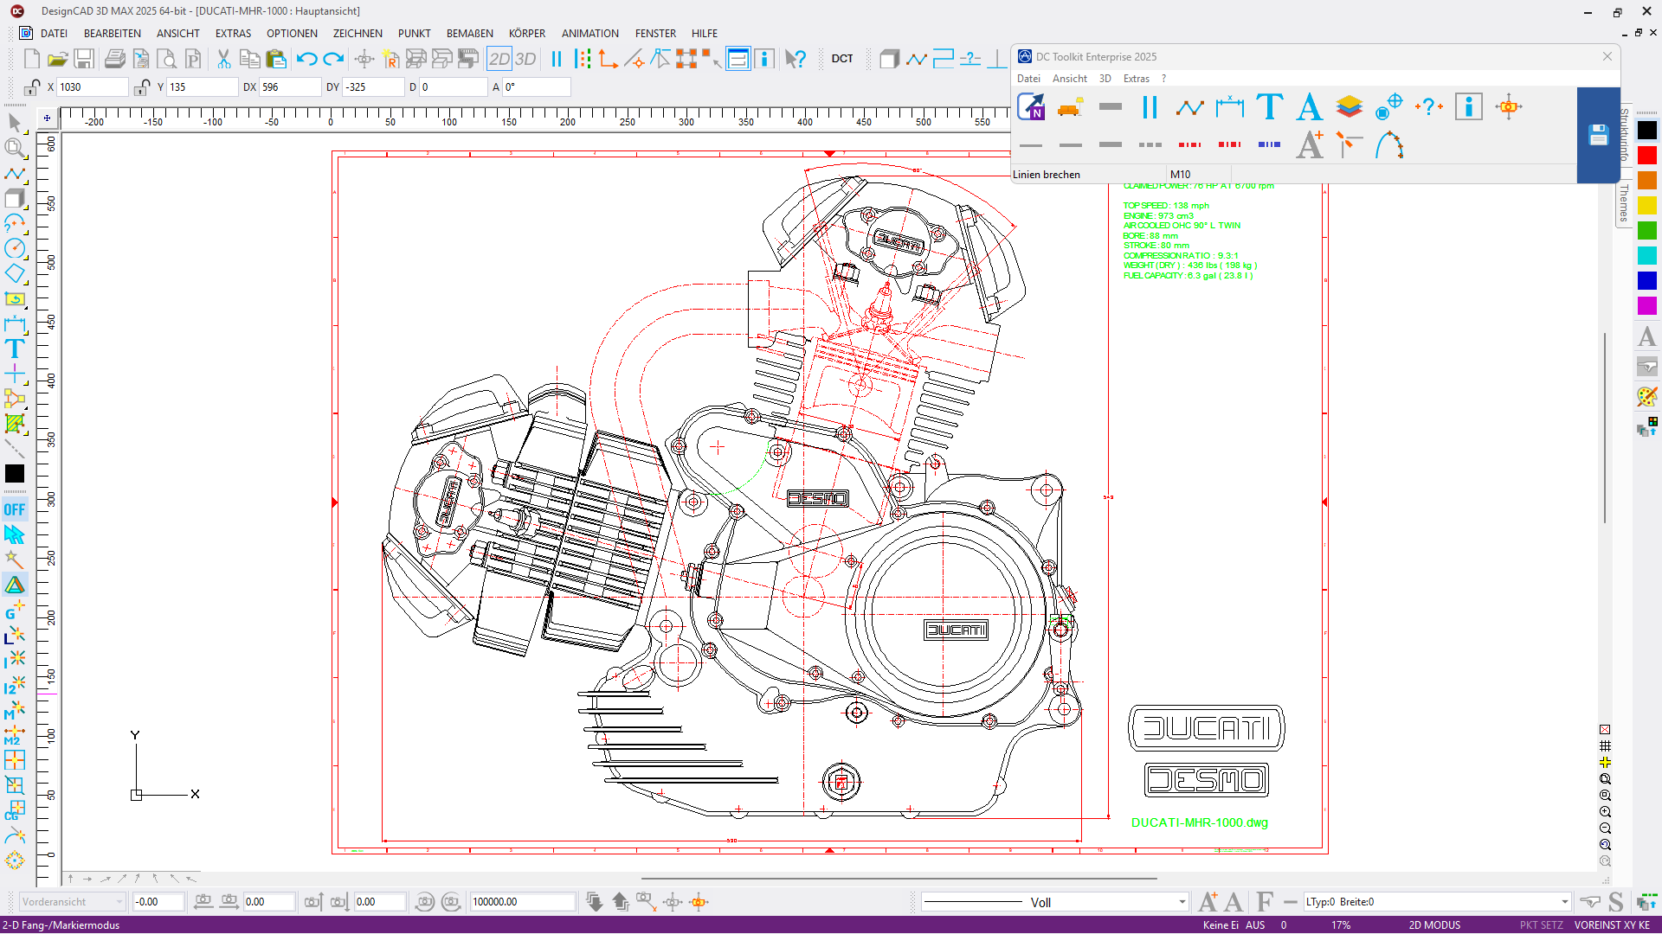Image resolution: width=1662 pixels, height=934 pixels.
Task: Click the DCT toolbar button
Action: (x=841, y=59)
